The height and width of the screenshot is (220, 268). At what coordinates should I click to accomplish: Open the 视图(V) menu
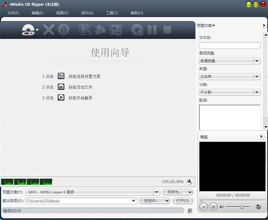point(62,13)
